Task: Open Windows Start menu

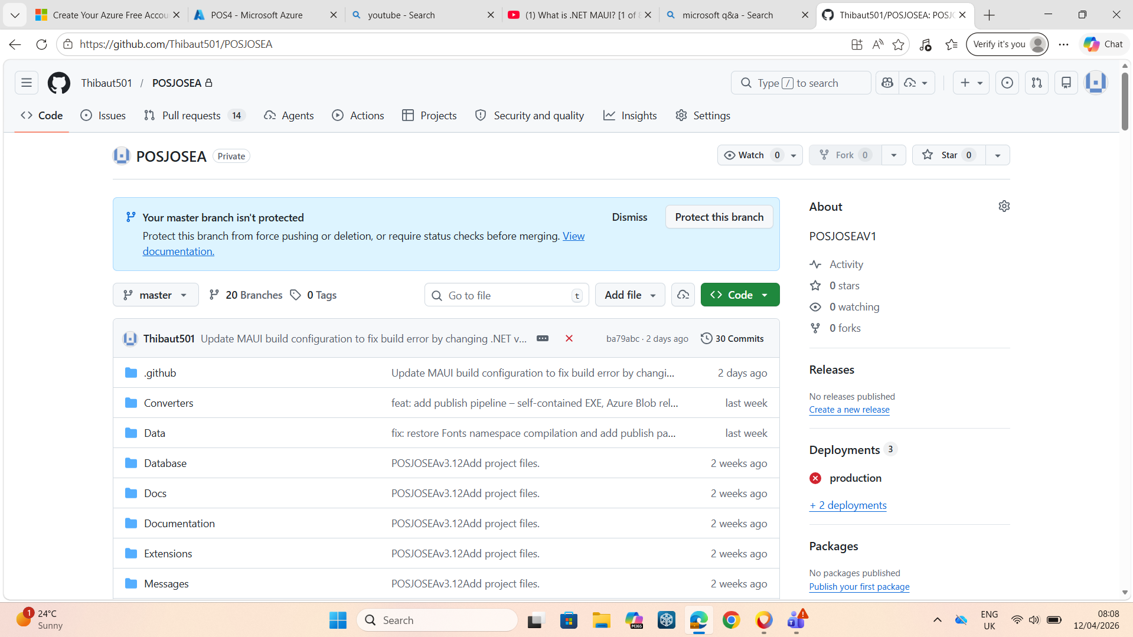Action: 338,620
